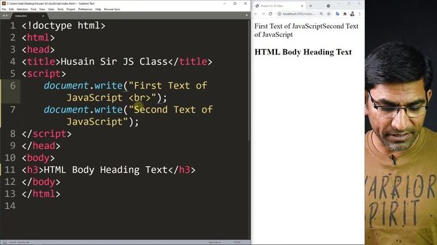Reload the page in Chrome
The width and height of the screenshot is (437, 245).
point(270,14)
